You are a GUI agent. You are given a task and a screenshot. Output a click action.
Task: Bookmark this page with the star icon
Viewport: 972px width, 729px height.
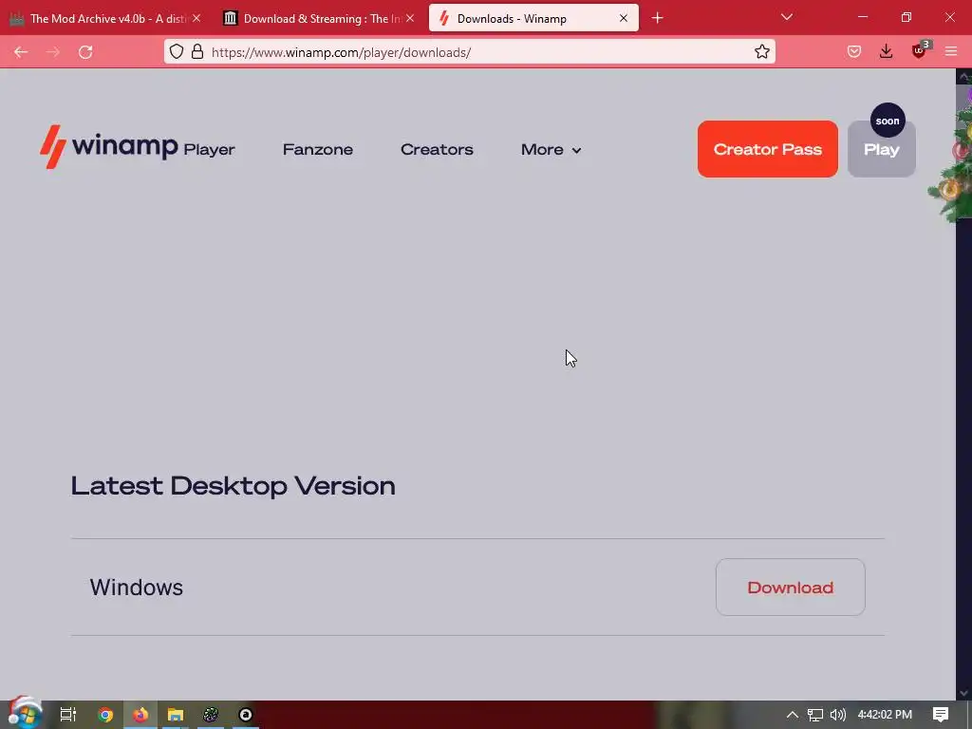coord(762,51)
